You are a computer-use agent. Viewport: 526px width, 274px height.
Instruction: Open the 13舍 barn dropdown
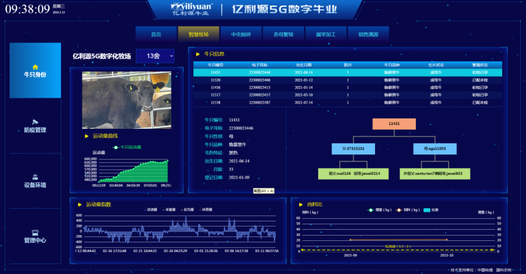pos(155,56)
